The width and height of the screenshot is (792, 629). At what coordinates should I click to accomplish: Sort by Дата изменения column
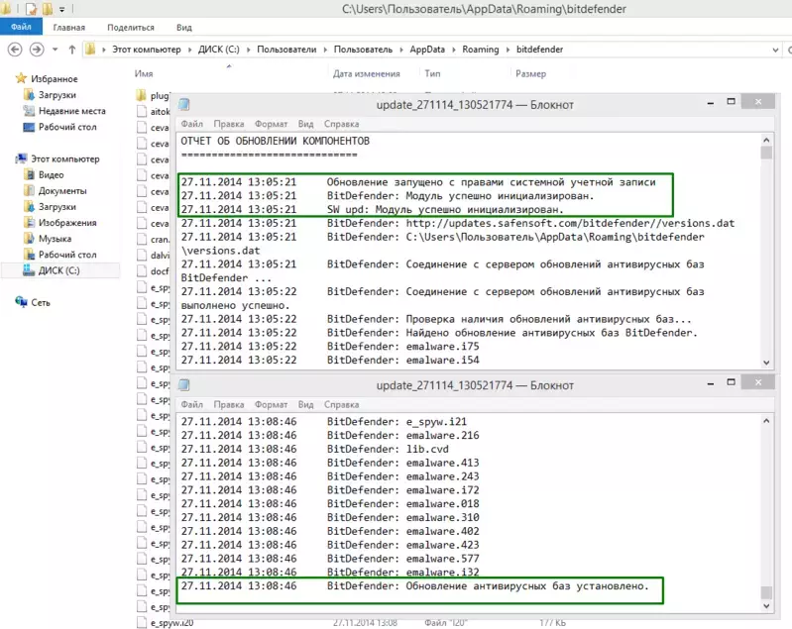[x=366, y=73]
